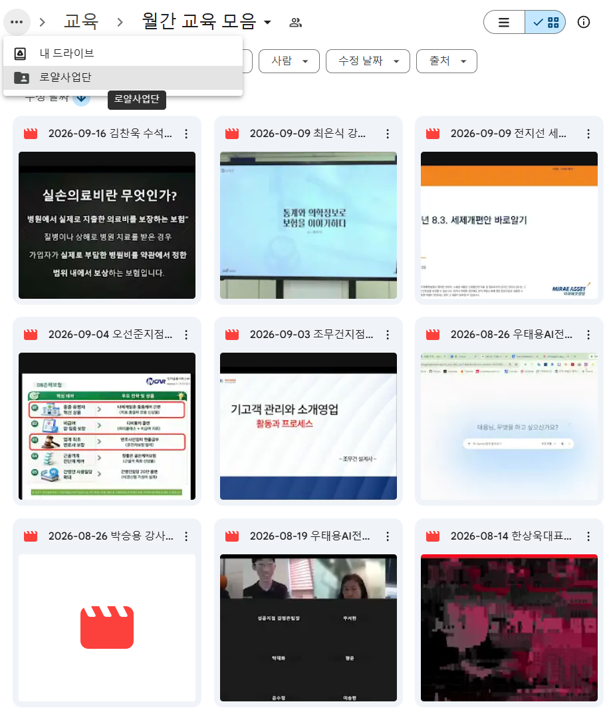609x718 pixels.
Task: Open more options for 2026-08-26 우태용AI전 file
Action: (x=588, y=335)
